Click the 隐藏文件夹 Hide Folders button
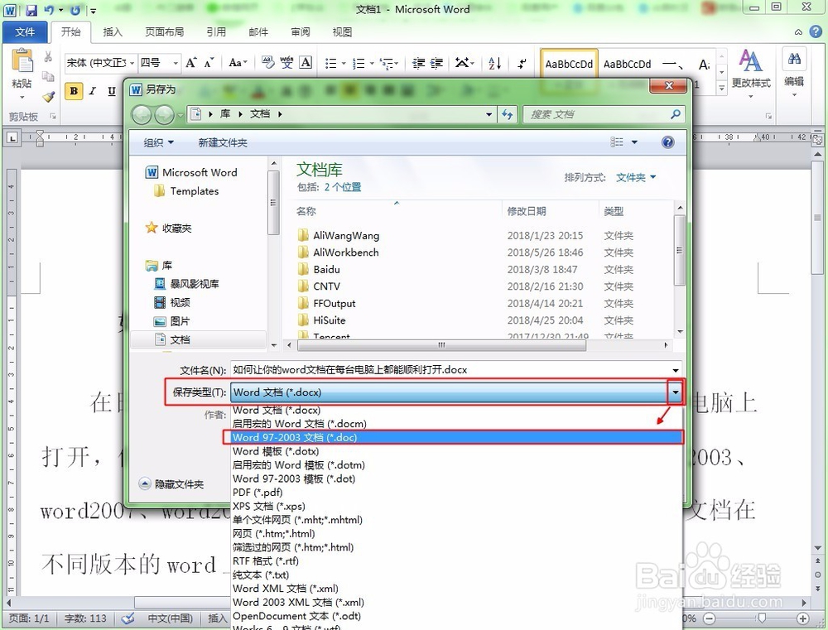The image size is (828, 630). click(172, 483)
